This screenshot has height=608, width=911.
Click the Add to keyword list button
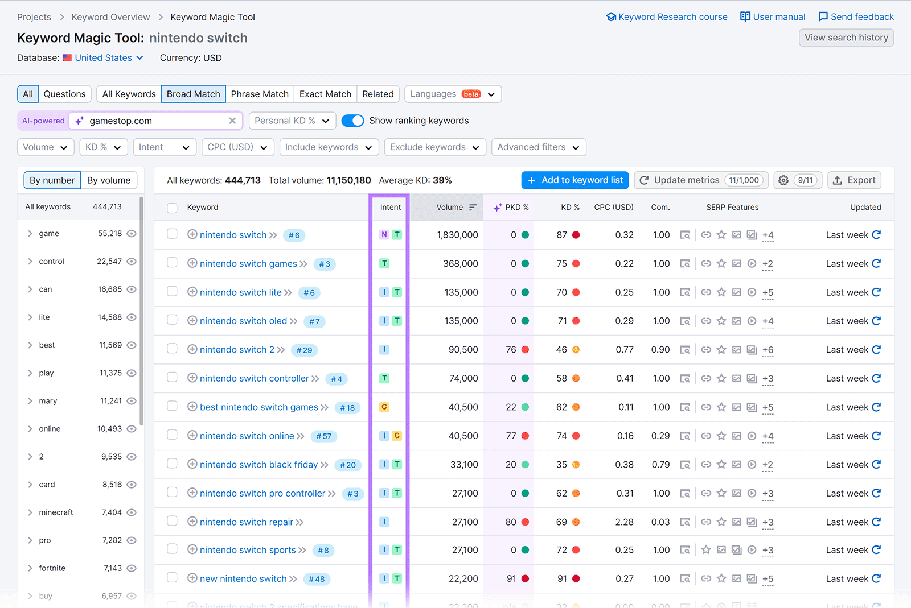(x=574, y=180)
